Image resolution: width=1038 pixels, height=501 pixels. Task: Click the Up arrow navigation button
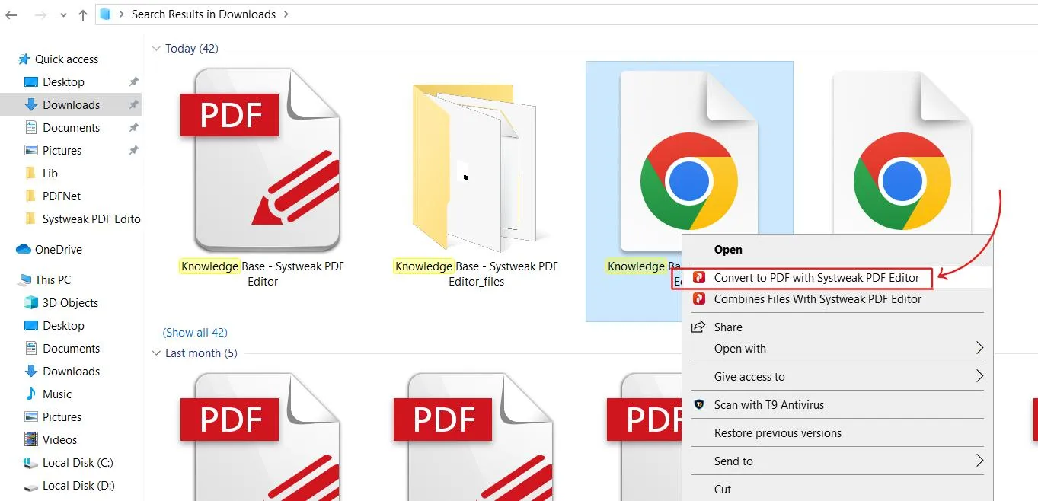[x=83, y=14]
